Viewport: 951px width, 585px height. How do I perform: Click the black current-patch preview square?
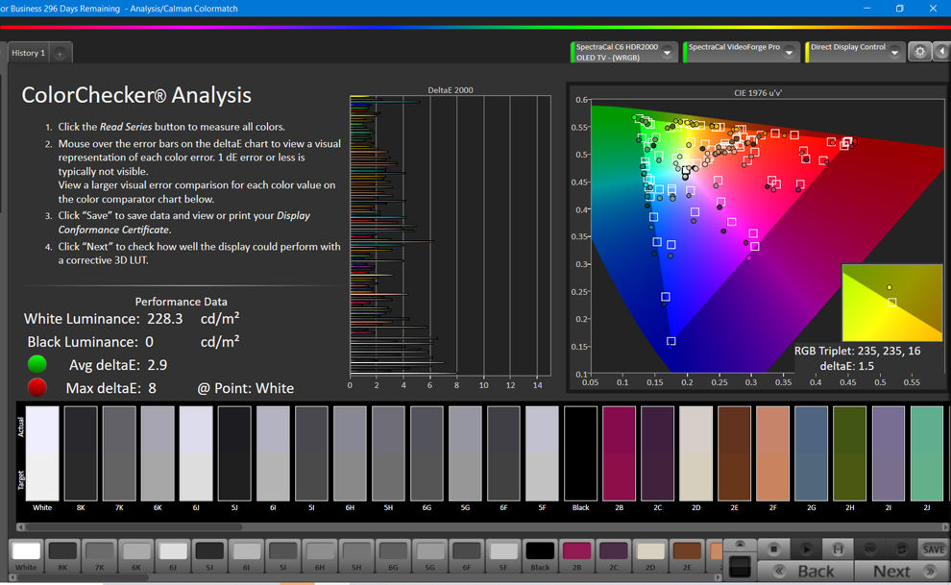740,567
